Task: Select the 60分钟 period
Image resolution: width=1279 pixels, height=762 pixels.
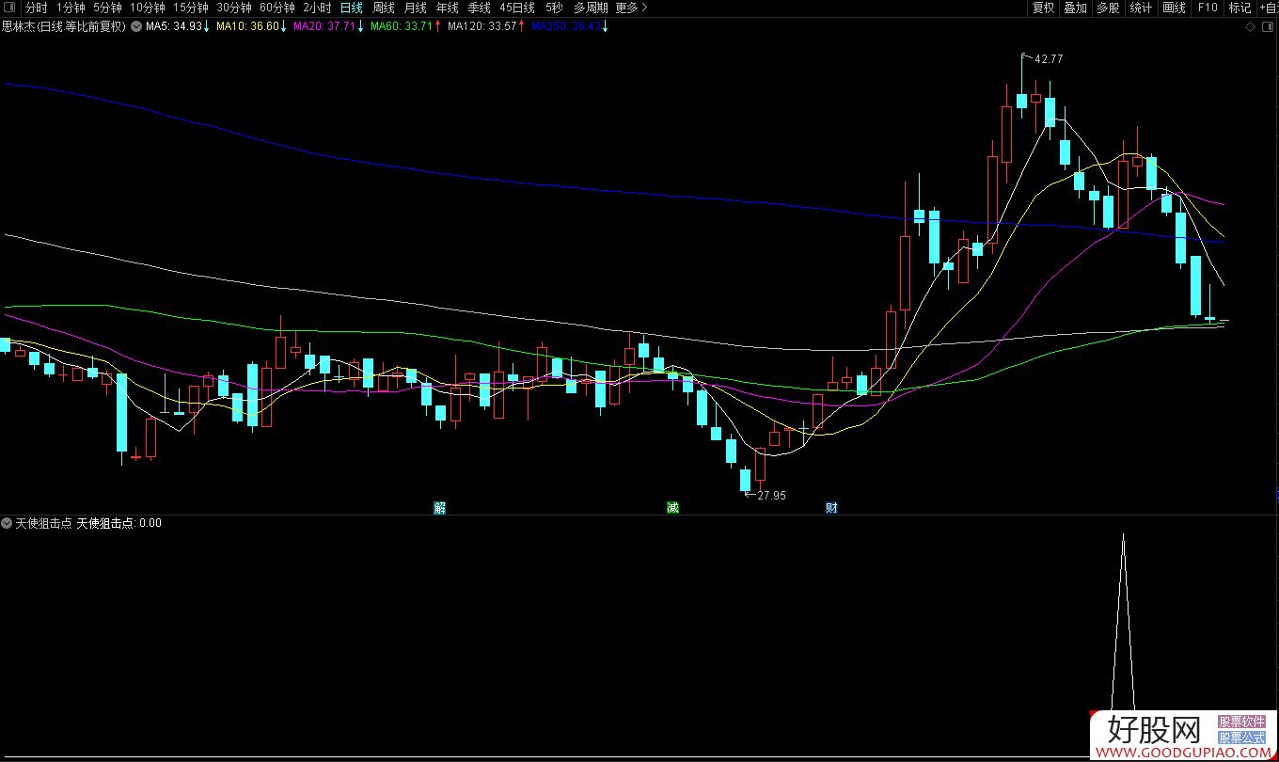Action: [x=276, y=8]
